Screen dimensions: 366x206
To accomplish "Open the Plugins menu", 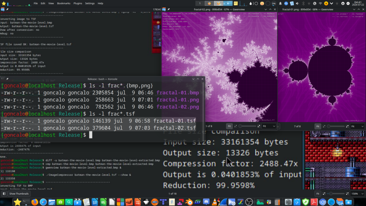I will click(x=78, y=3).
